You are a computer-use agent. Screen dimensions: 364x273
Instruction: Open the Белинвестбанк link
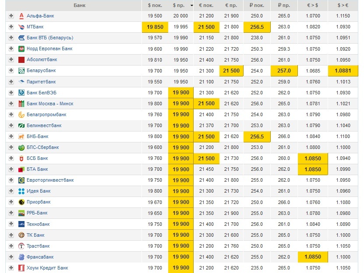click(x=44, y=125)
